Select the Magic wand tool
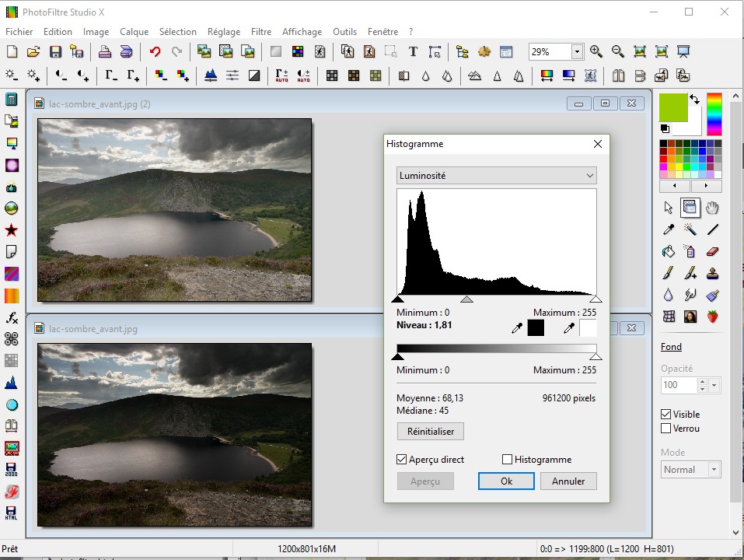Viewport: 744px width, 560px height. pos(690,229)
